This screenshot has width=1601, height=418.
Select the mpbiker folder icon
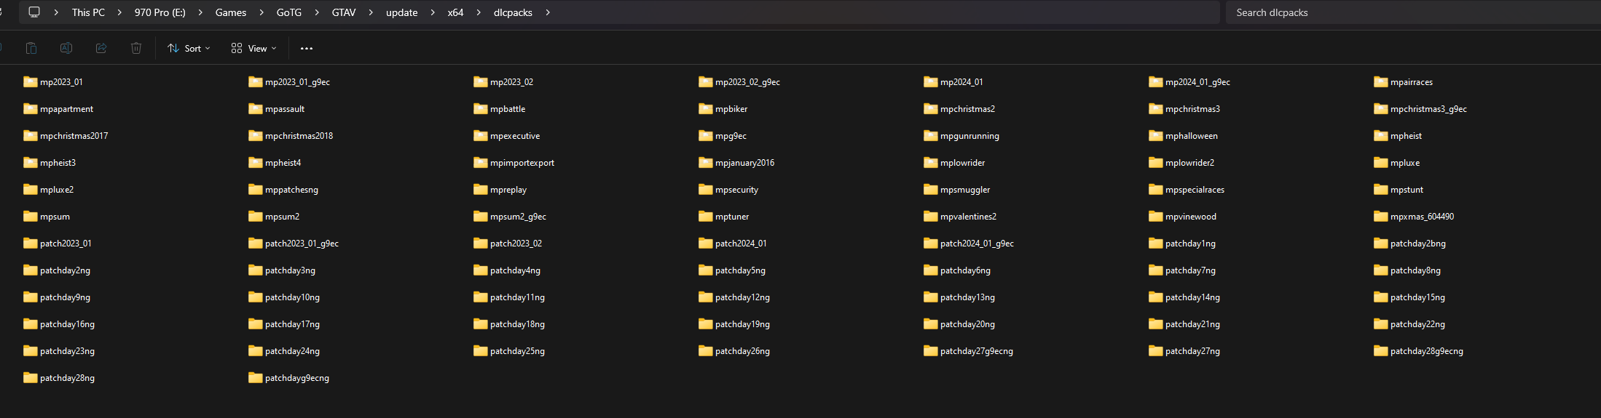click(706, 108)
